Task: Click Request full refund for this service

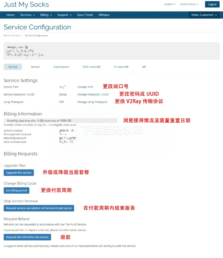Action: [27, 237]
